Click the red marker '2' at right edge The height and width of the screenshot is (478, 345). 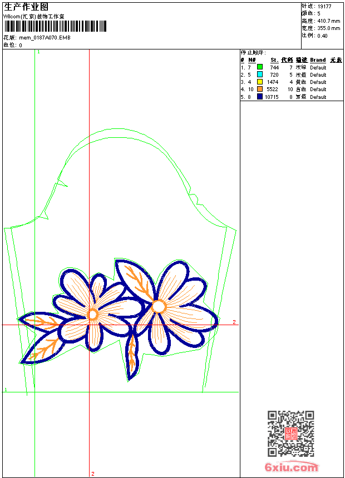(x=234, y=322)
